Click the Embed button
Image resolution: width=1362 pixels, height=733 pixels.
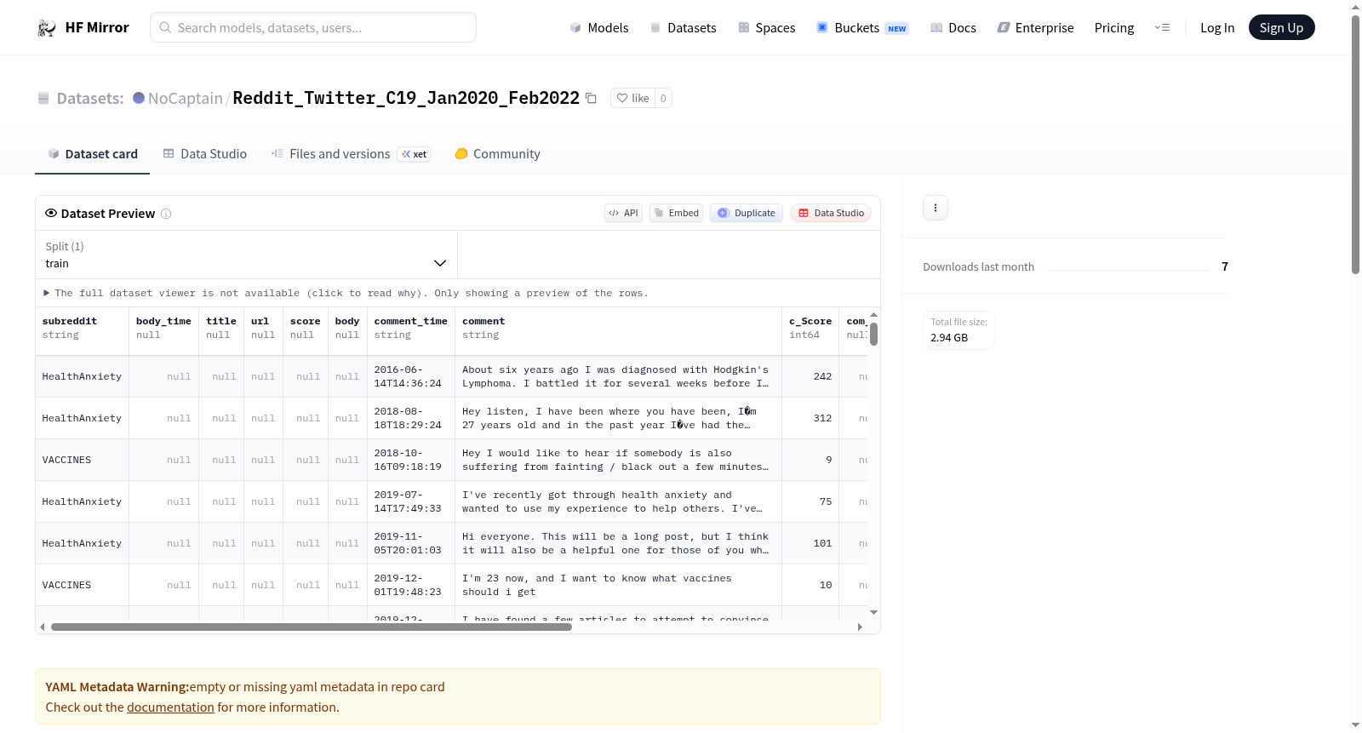(x=676, y=213)
